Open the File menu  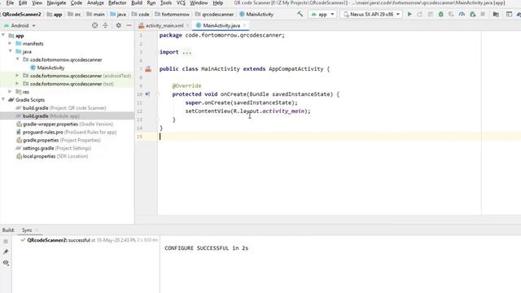point(10,3)
